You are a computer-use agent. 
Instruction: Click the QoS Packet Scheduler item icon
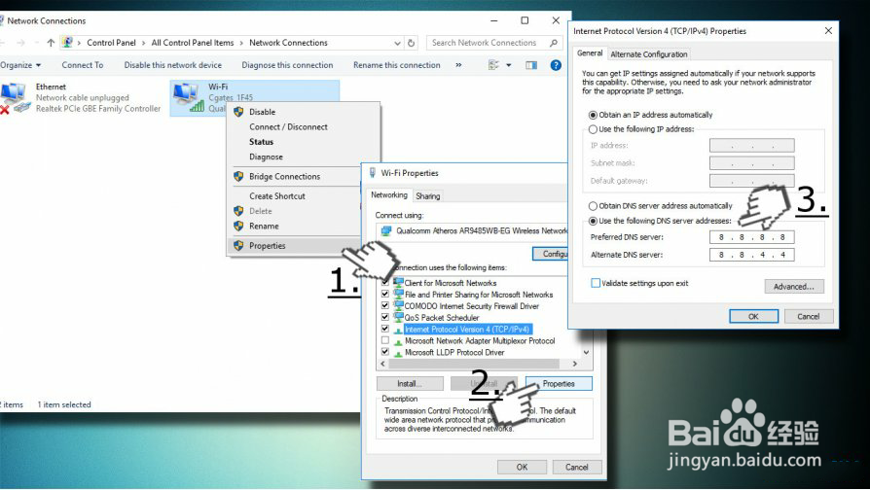398,317
